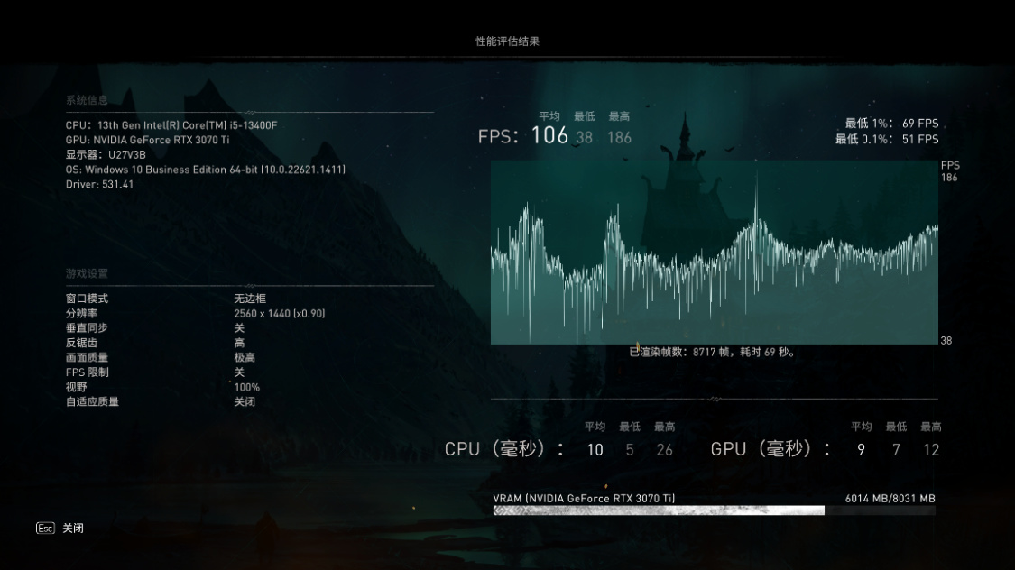Click the 2560 x 1440 resolution value
This screenshot has width=1015, height=570.
point(280,313)
